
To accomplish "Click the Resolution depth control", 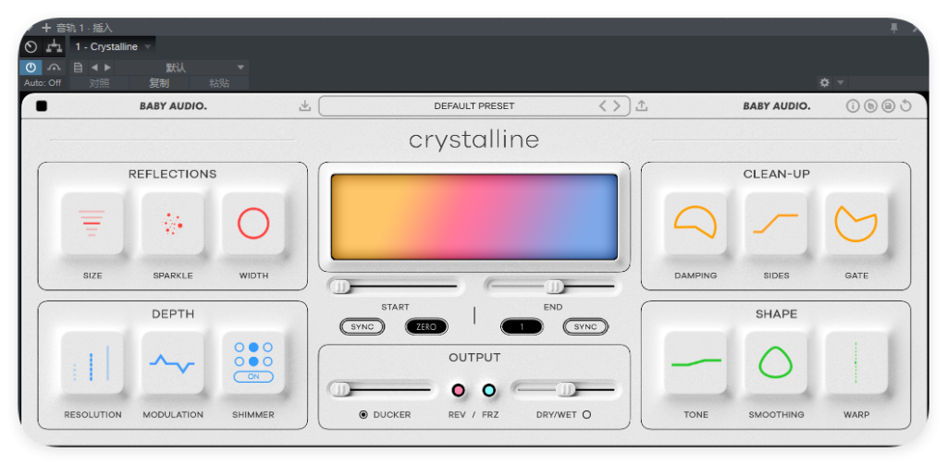I will (x=92, y=363).
